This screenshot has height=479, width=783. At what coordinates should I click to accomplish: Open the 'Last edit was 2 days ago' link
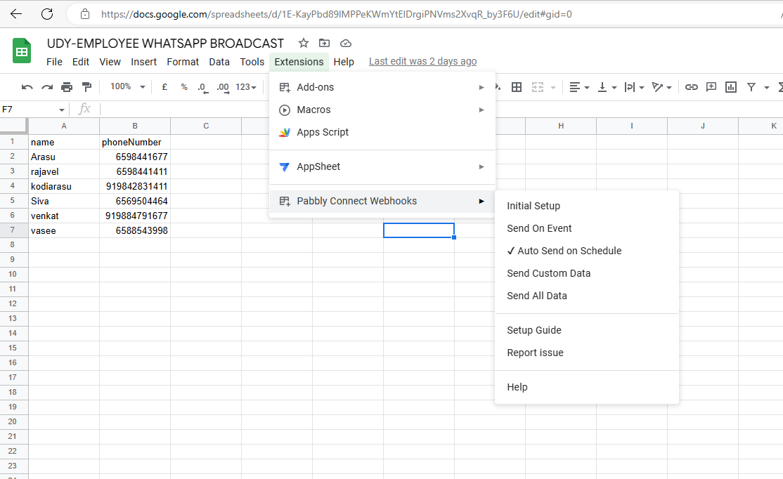coord(422,61)
